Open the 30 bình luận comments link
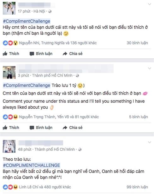The height and width of the screenshot is (195, 154). pyautogui.click(x=137, y=43)
